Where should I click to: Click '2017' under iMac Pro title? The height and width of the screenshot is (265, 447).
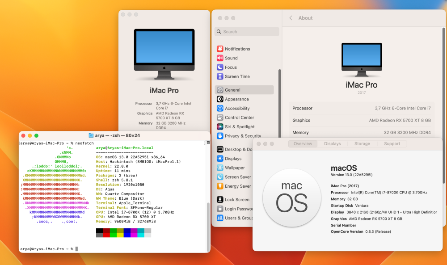point(362,93)
